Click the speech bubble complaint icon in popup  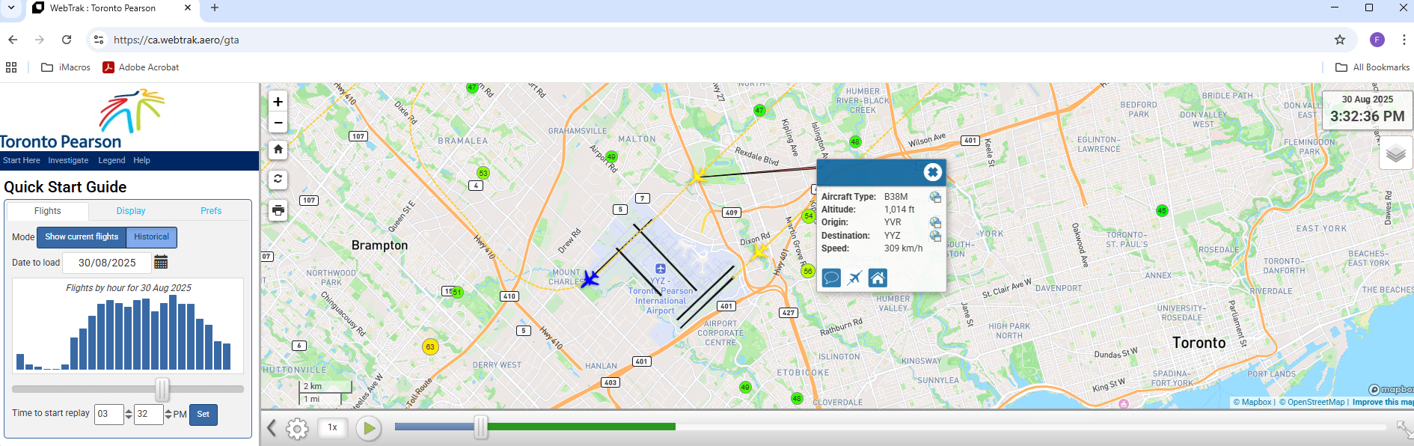(x=831, y=278)
